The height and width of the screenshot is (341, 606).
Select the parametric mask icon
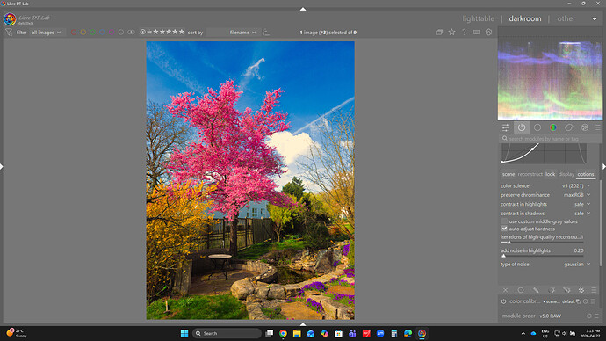tap(552, 290)
